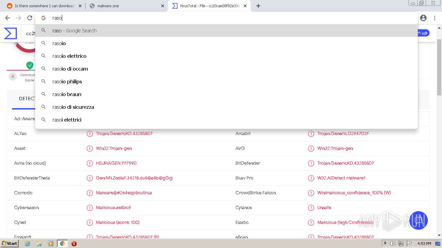Click the AVG warning icon for Win32:Trojan-gen
Screen dimensions: 442x248
(311, 148)
